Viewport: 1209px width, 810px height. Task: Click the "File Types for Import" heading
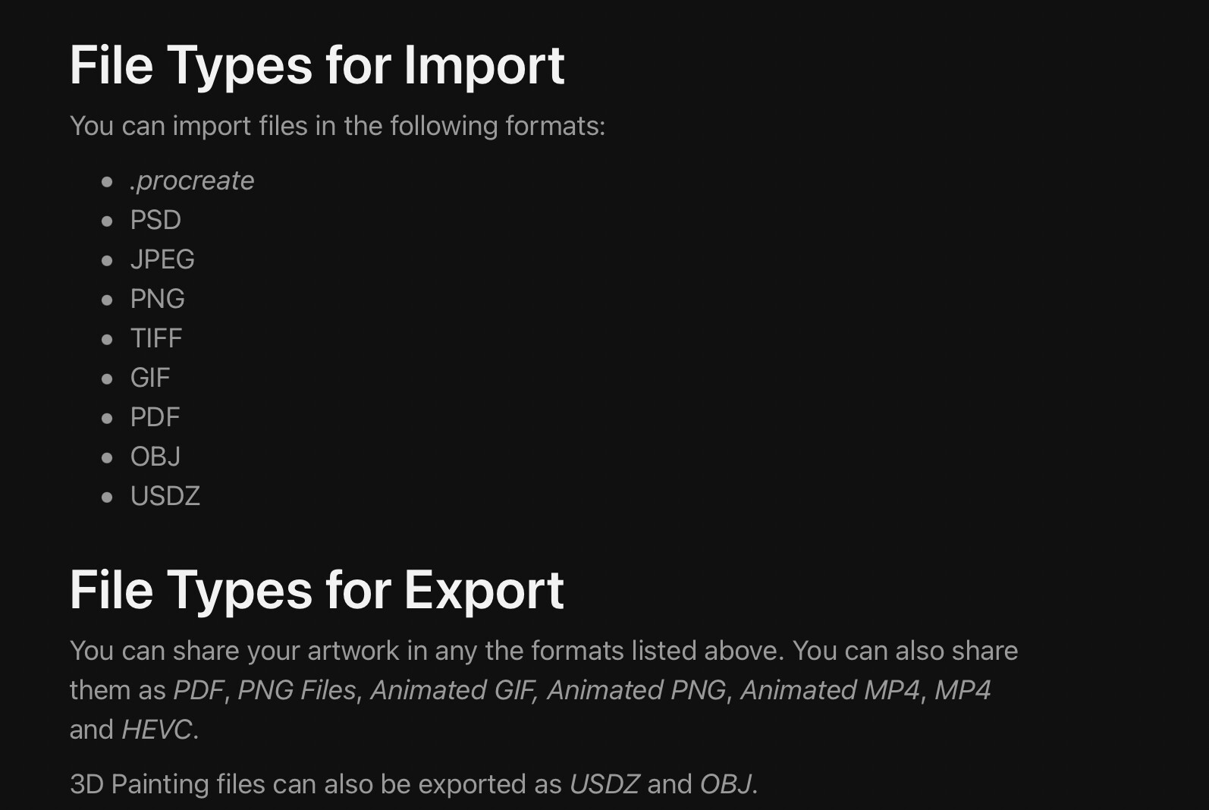pyautogui.click(x=317, y=65)
